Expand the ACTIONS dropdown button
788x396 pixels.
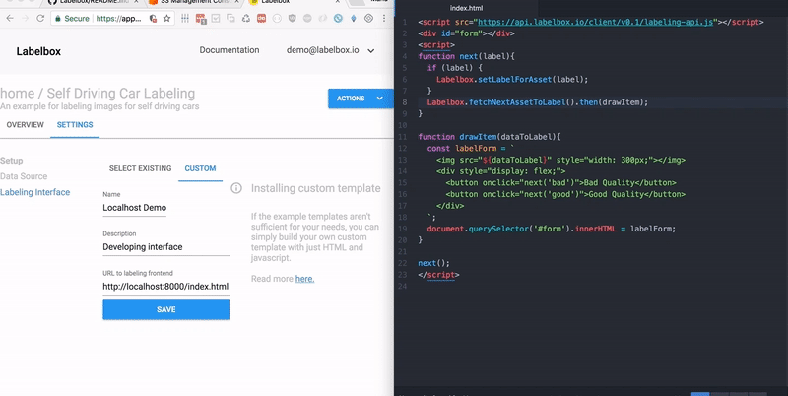pos(361,99)
